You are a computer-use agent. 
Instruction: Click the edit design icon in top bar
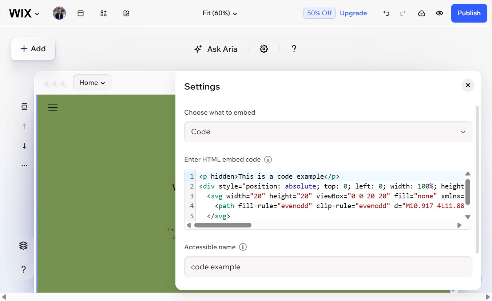[x=126, y=13]
